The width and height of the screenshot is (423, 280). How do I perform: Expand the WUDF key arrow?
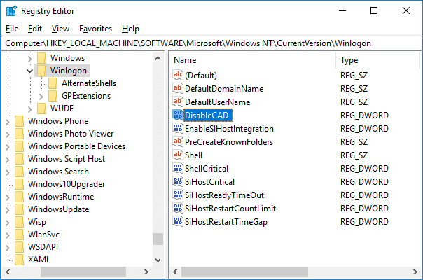pos(29,108)
